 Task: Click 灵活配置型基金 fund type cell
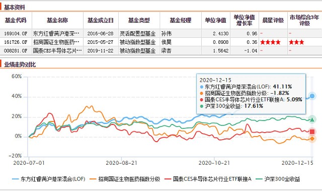[138, 33]
